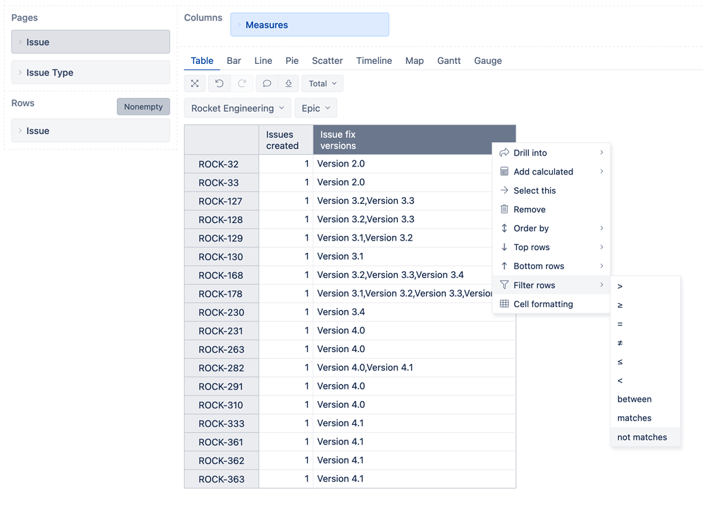Click the export download icon
This screenshot has width=703, height=507.
[x=287, y=83]
